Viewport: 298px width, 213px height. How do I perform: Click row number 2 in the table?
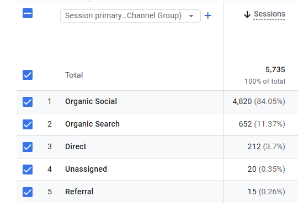50,124
